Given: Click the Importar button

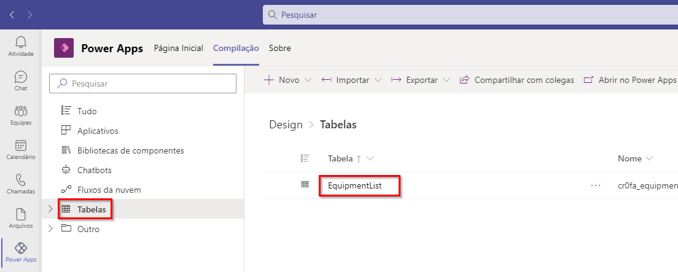Looking at the screenshot, I should tap(346, 80).
